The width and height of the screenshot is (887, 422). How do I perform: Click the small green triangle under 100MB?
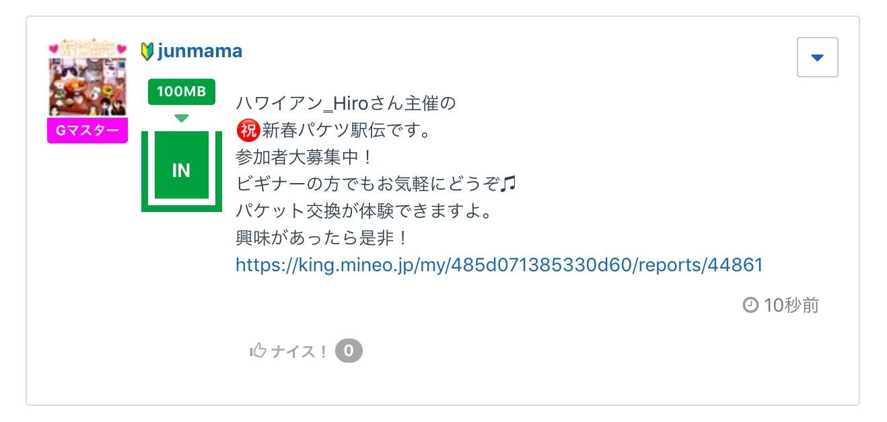click(x=181, y=118)
